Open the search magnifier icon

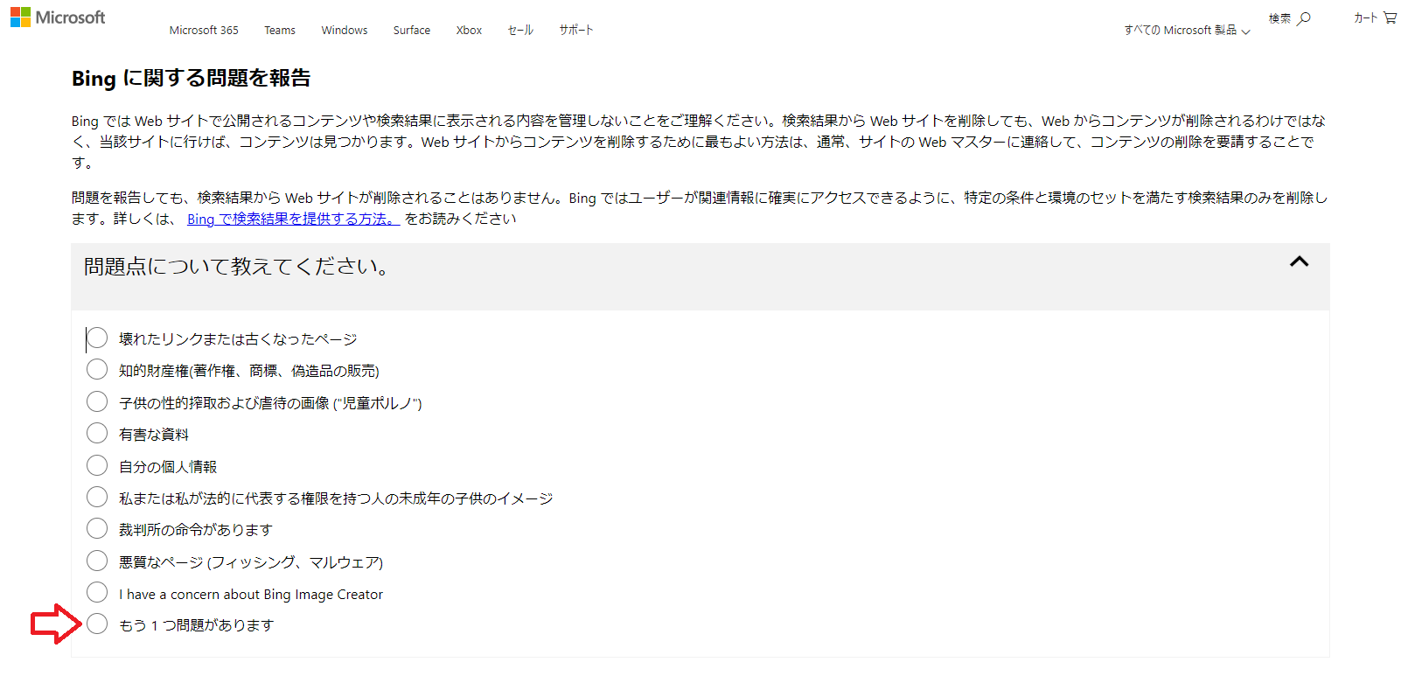(x=1304, y=18)
